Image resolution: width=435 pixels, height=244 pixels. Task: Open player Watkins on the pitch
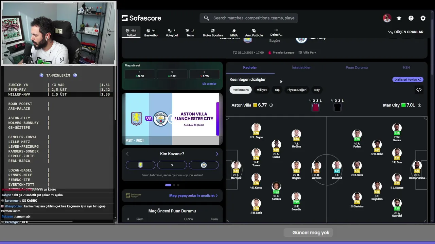tap(316, 169)
